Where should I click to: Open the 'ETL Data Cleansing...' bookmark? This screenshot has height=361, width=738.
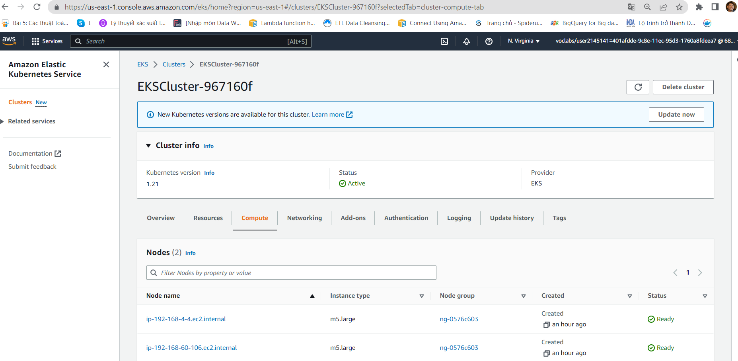click(356, 23)
